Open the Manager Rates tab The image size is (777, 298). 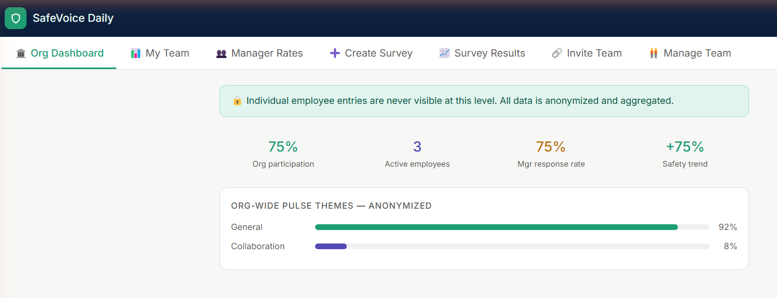point(260,53)
